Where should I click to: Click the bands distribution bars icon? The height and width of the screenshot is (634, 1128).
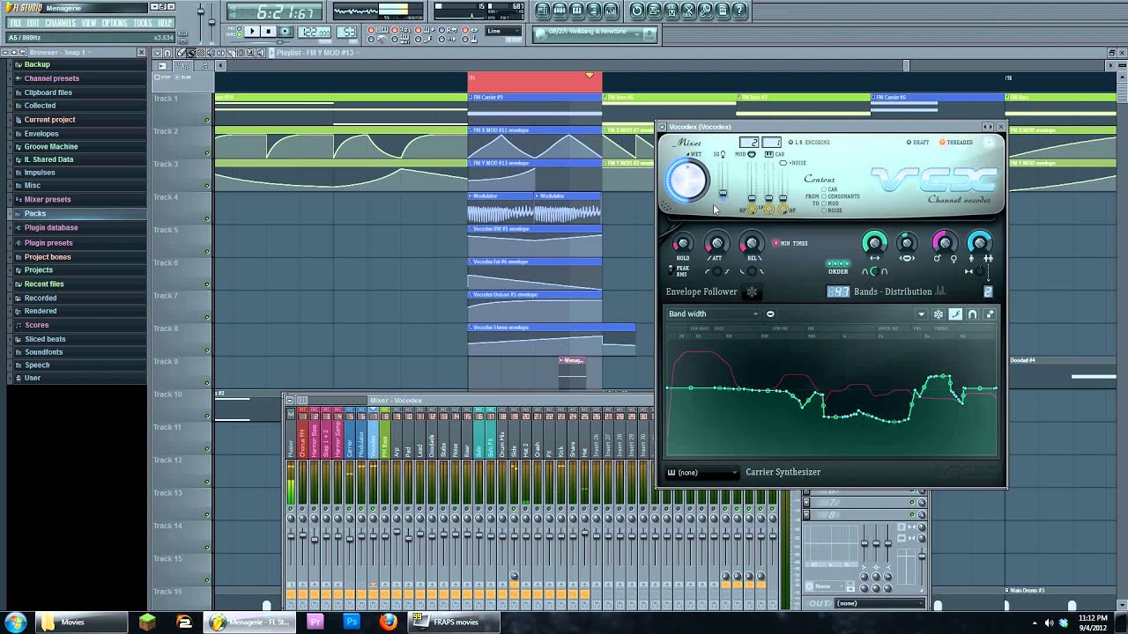(940, 291)
